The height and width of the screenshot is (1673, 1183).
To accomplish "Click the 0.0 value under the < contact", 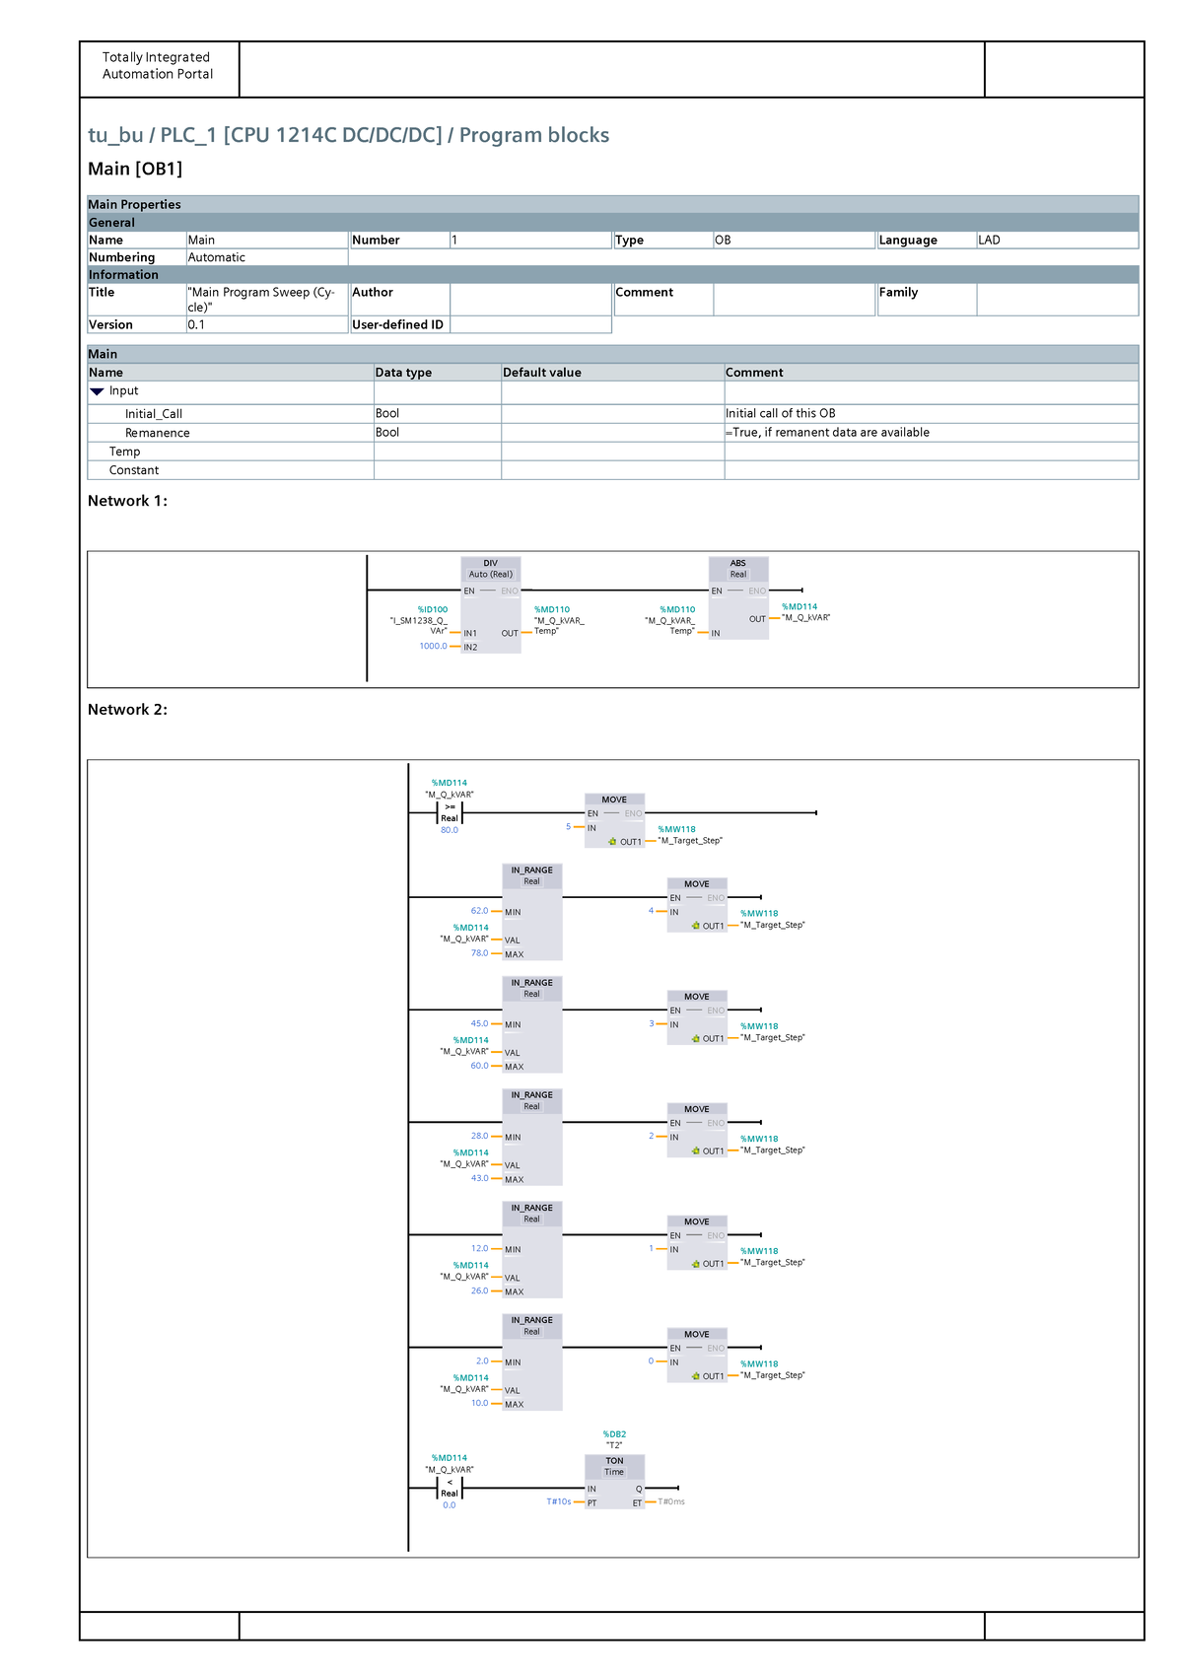I will pos(450,1505).
